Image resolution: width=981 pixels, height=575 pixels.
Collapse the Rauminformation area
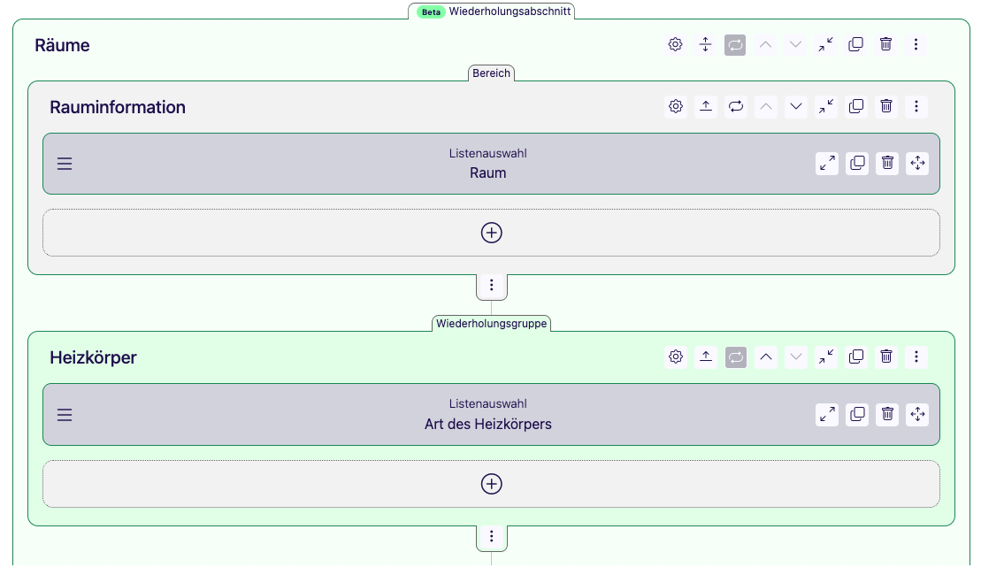coord(826,106)
